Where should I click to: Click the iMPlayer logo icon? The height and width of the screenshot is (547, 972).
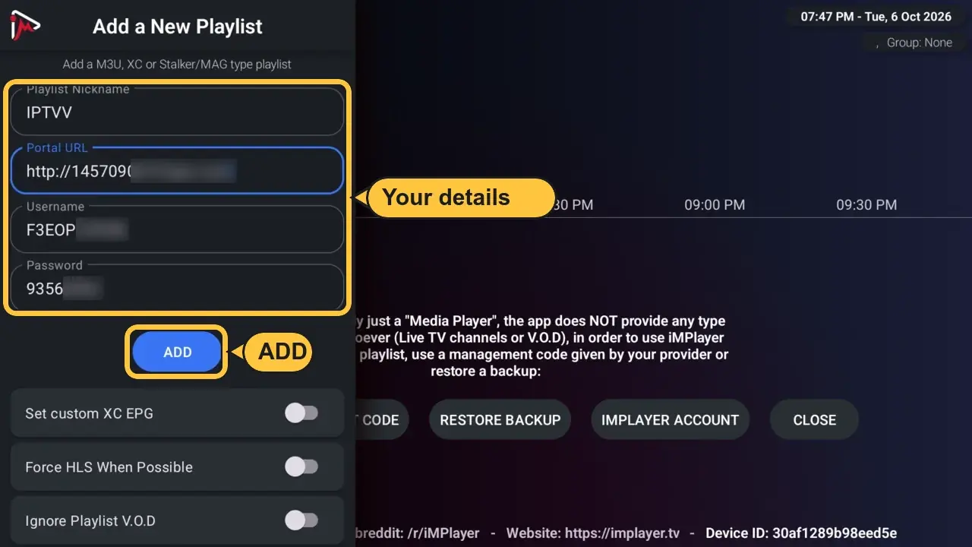(24, 27)
